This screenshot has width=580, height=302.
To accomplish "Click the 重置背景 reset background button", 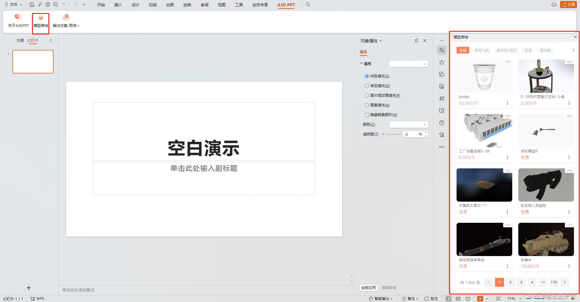I will click(x=389, y=287).
